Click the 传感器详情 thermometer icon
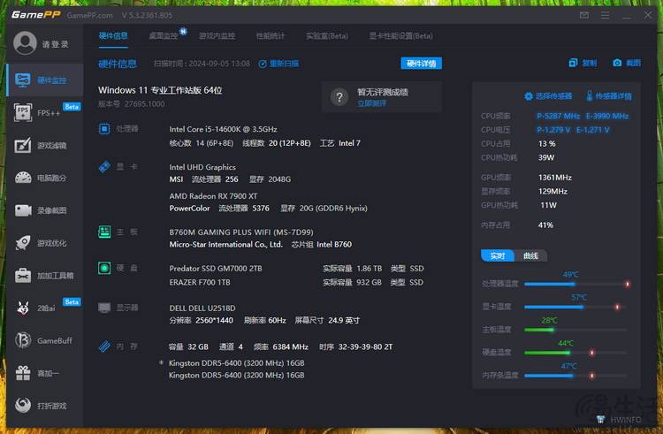 (x=590, y=96)
